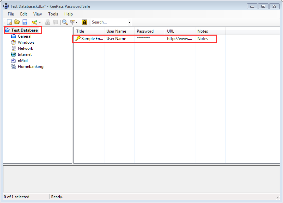Click the "http://www...." URL cell
The height and width of the screenshot is (203, 283).
coord(180,39)
